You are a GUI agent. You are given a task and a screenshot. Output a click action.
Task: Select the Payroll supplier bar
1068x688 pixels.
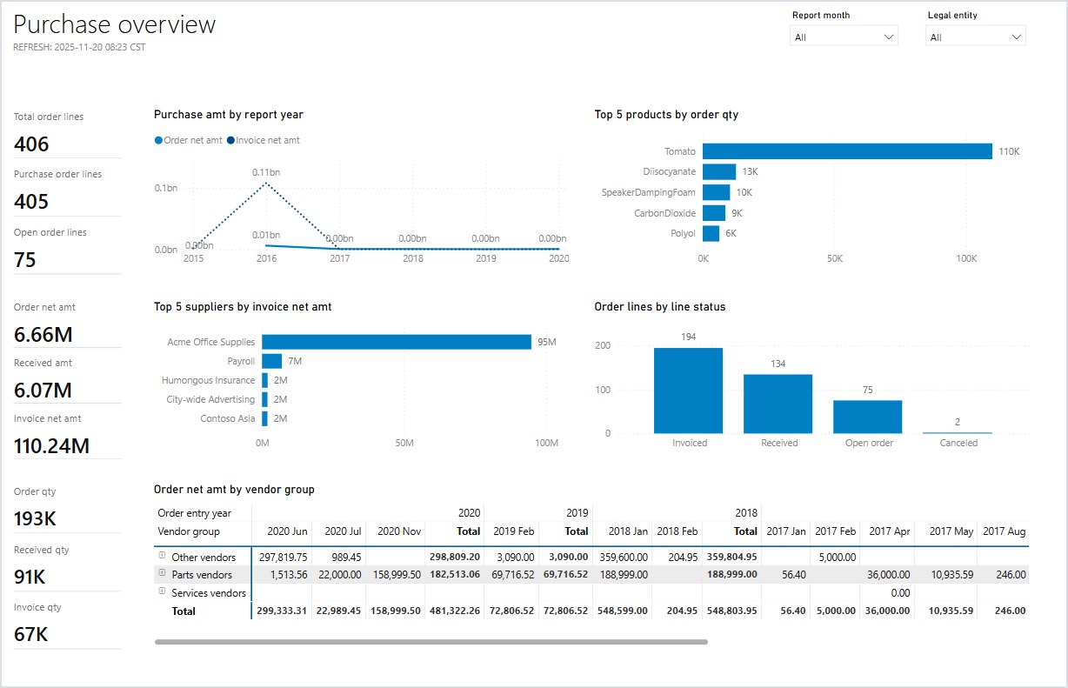pyautogui.click(x=272, y=361)
